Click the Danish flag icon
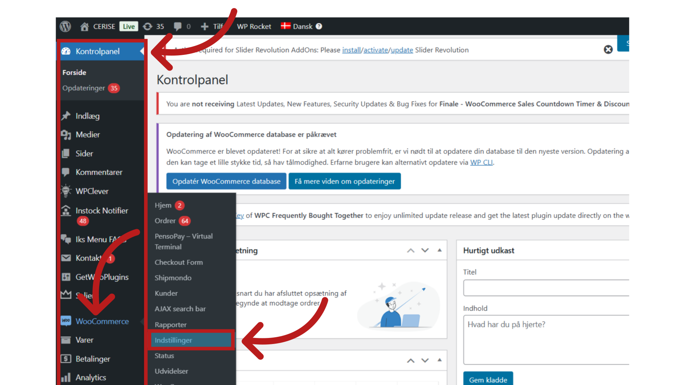Image resolution: width=685 pixels, height=385 pixels. (285, 26)
